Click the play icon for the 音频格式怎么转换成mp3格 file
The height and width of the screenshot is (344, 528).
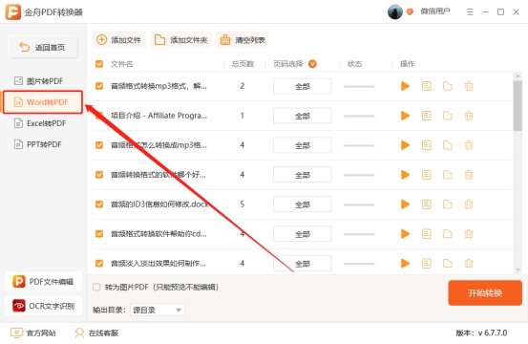(x=405, y=145)
